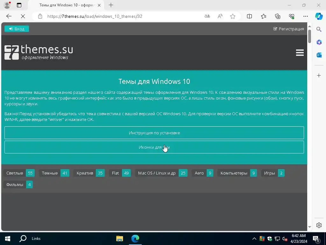The image size is (326, 245).
Task: Open Инструкция по установке button
Action: point(154,133)
